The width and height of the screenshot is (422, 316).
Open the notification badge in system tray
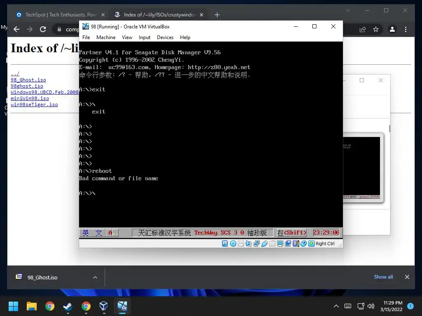(410, 306)
